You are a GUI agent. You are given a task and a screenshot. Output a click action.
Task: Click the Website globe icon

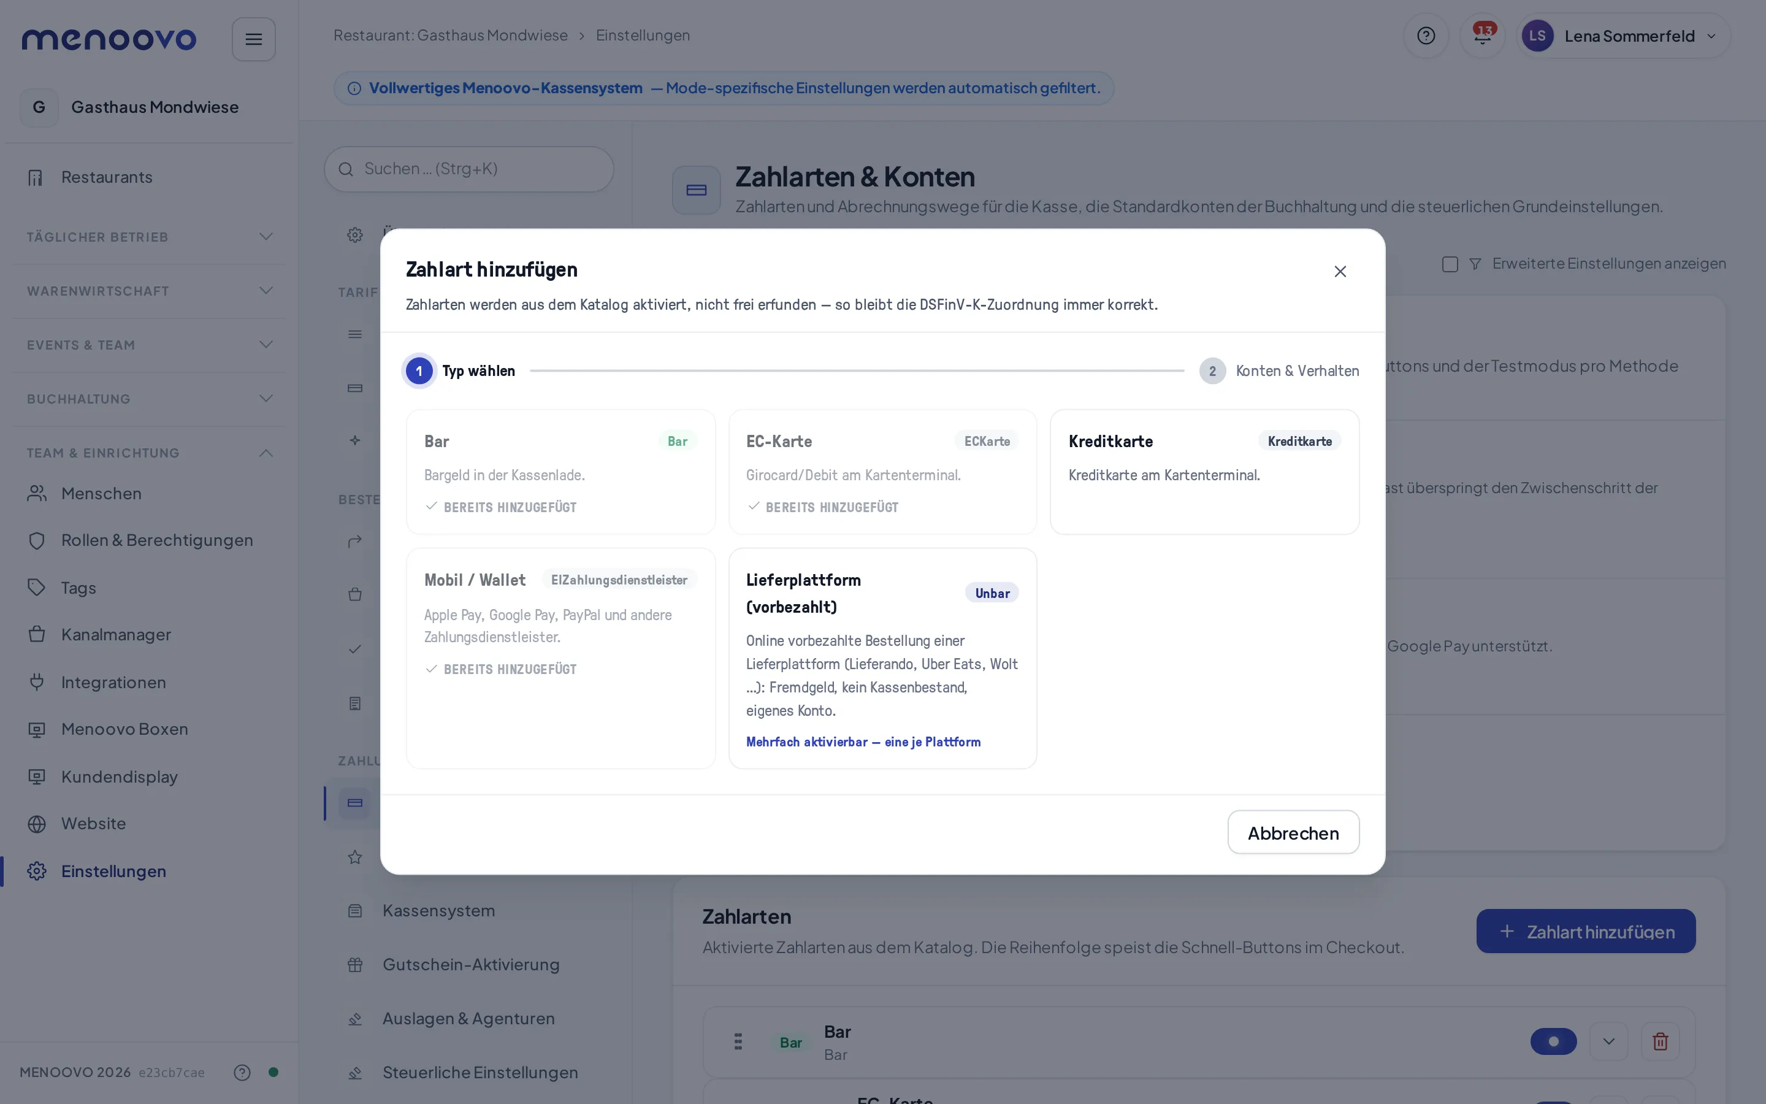[x=37, y=824]
